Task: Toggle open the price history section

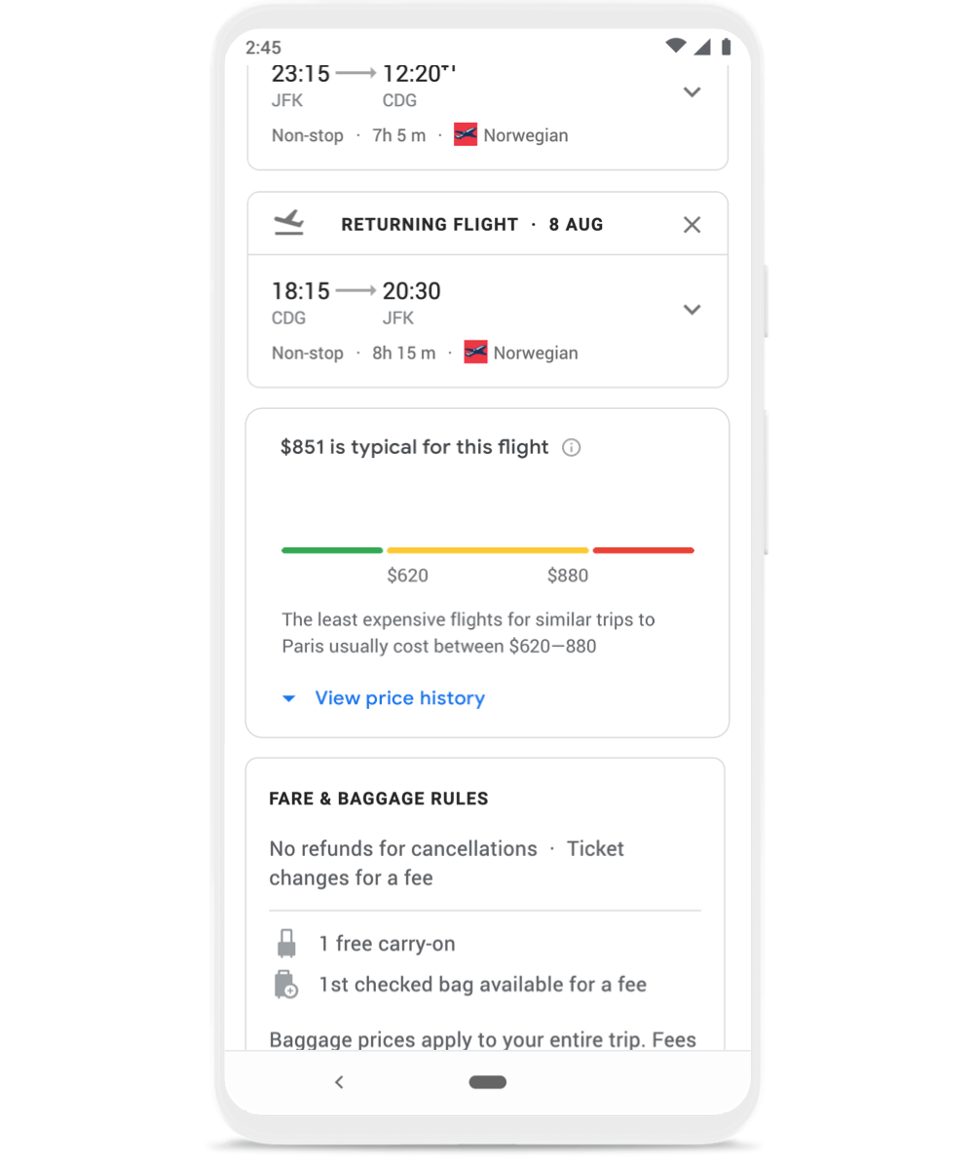Action: [399, 697]
